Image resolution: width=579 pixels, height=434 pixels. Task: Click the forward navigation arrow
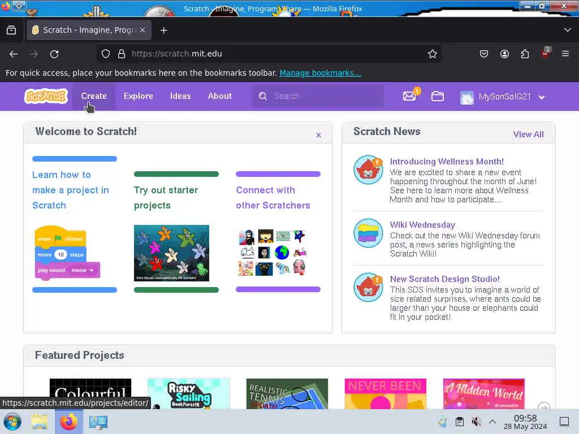click(34, 54)
